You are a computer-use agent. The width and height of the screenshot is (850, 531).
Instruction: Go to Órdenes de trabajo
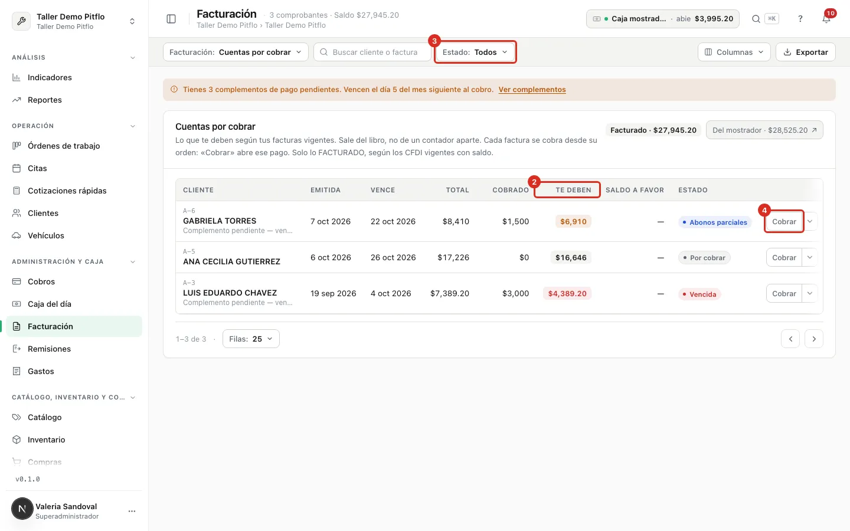(74, 146)
